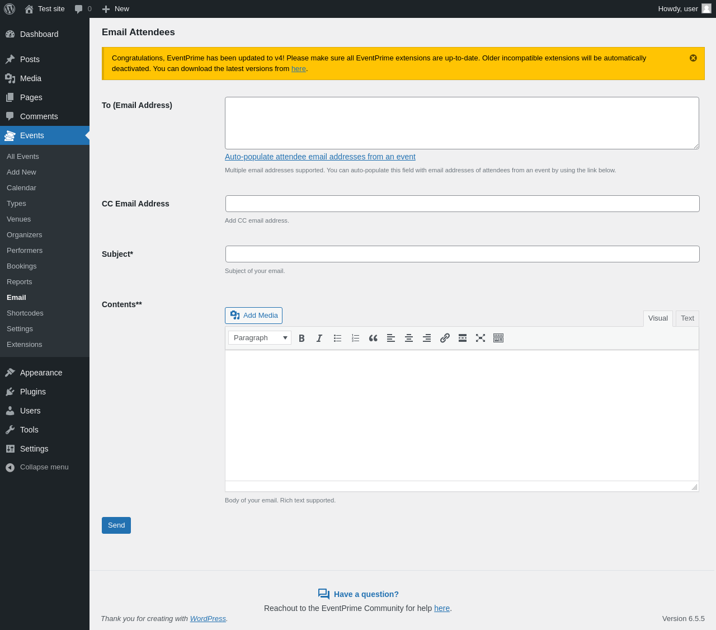Insert a numbered list
Screen dimensions: 716x630
click(x=355, y=338)
